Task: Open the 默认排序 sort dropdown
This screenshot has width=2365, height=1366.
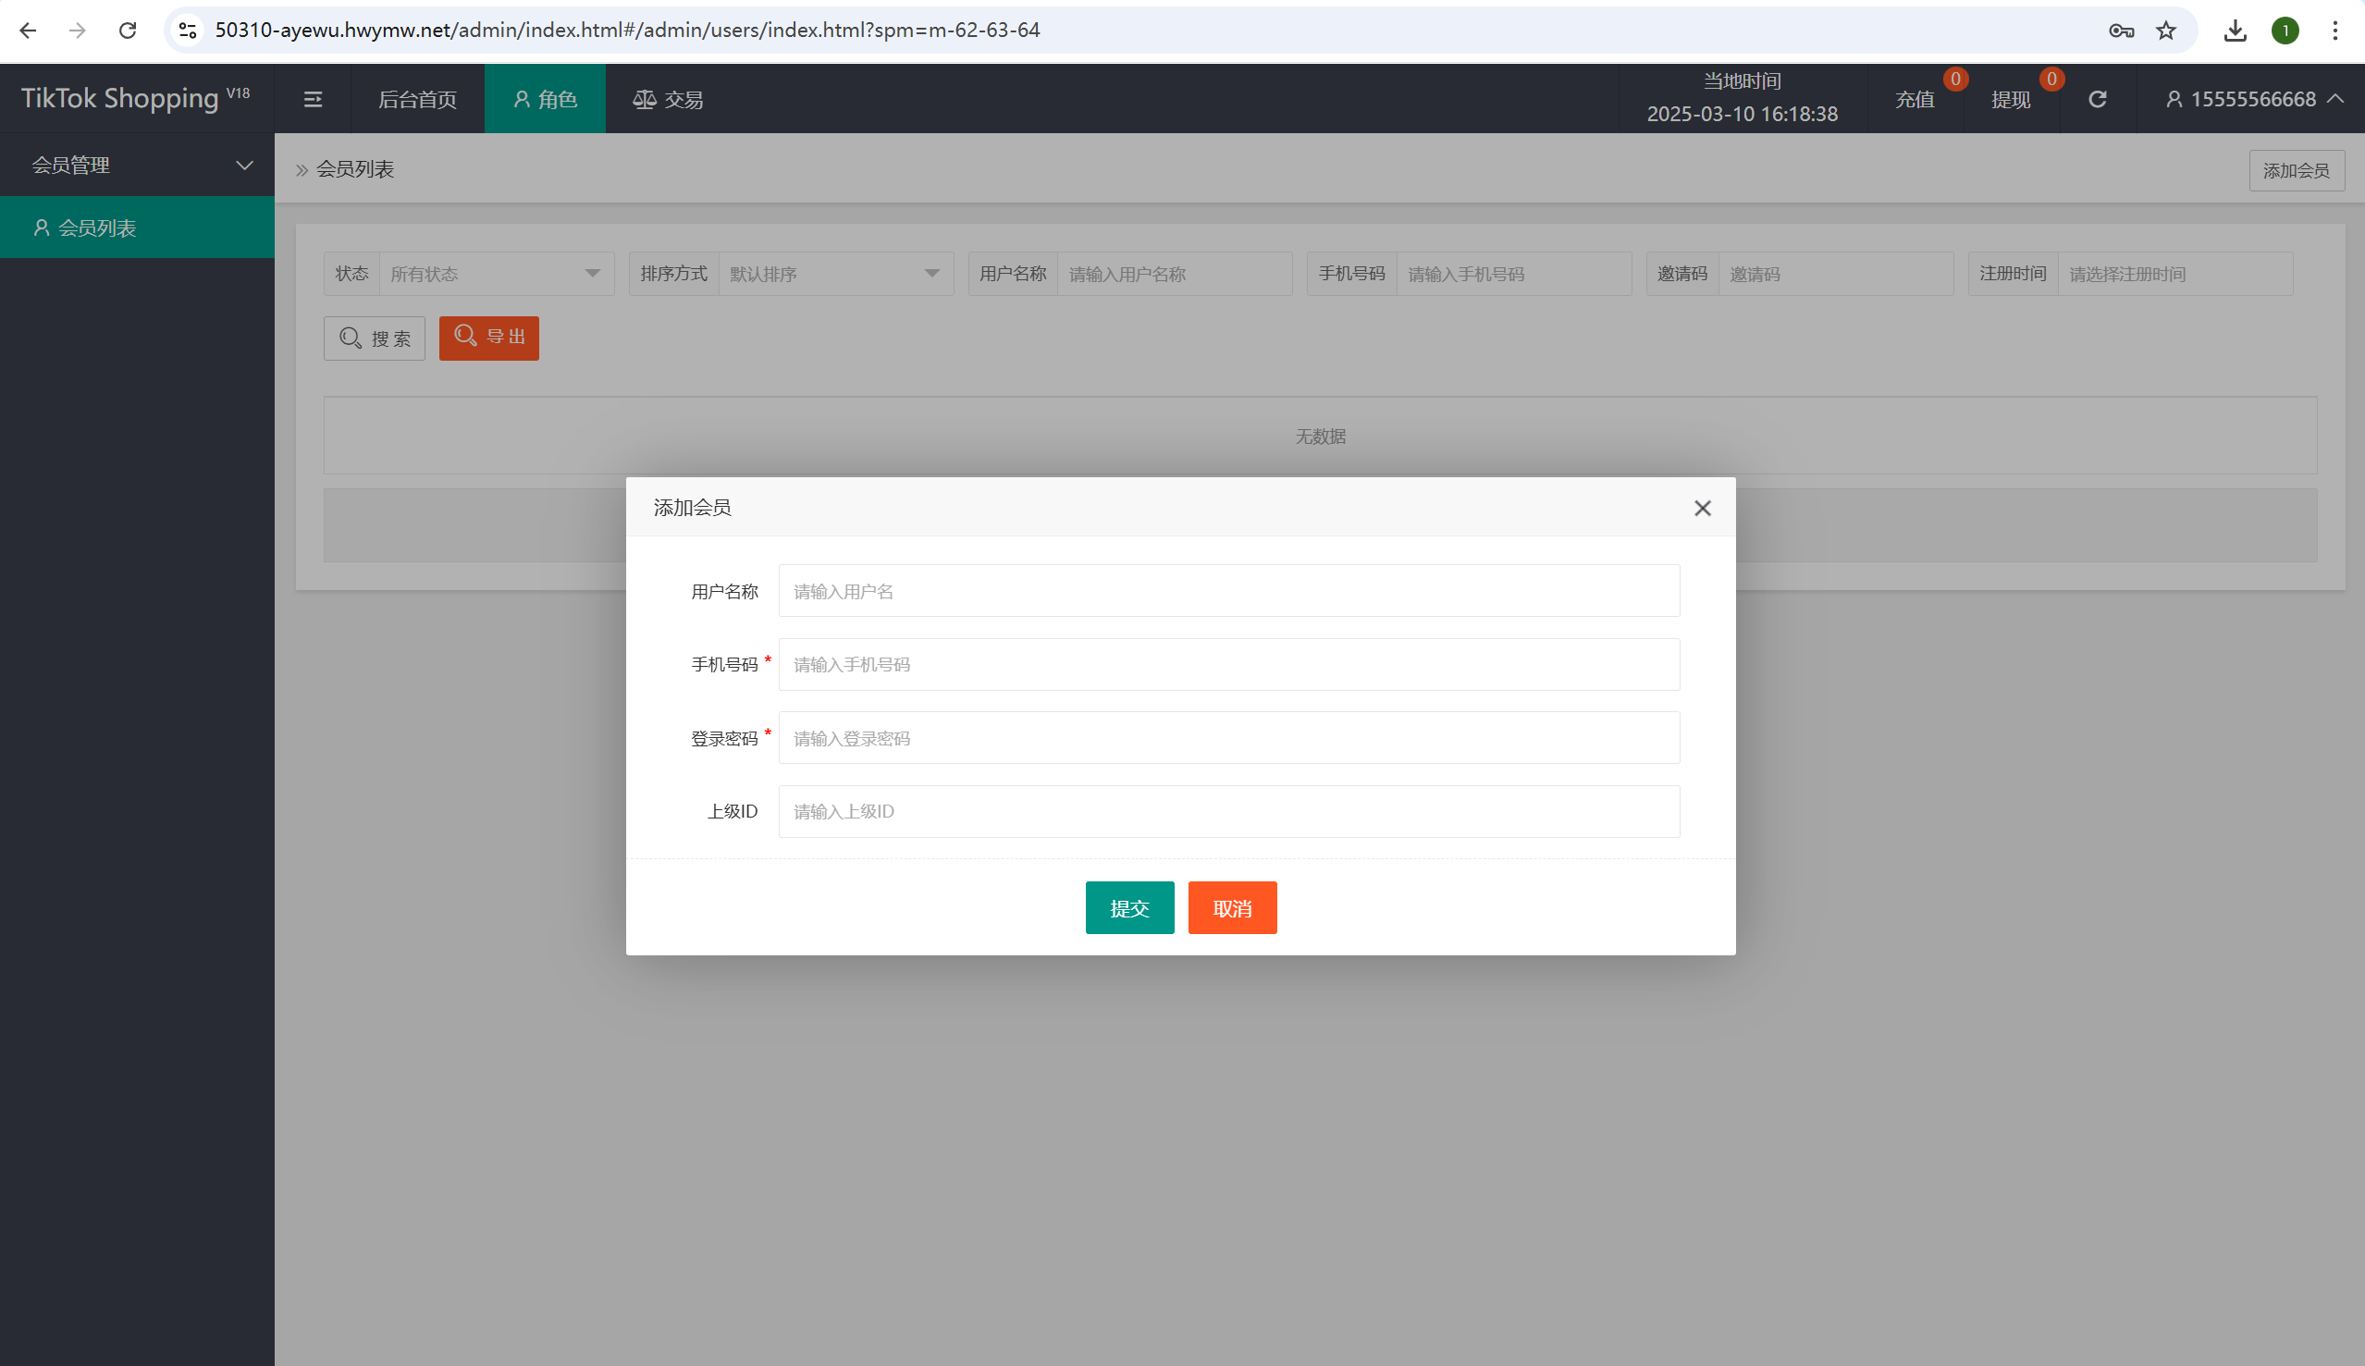Action: click(835, 274)
